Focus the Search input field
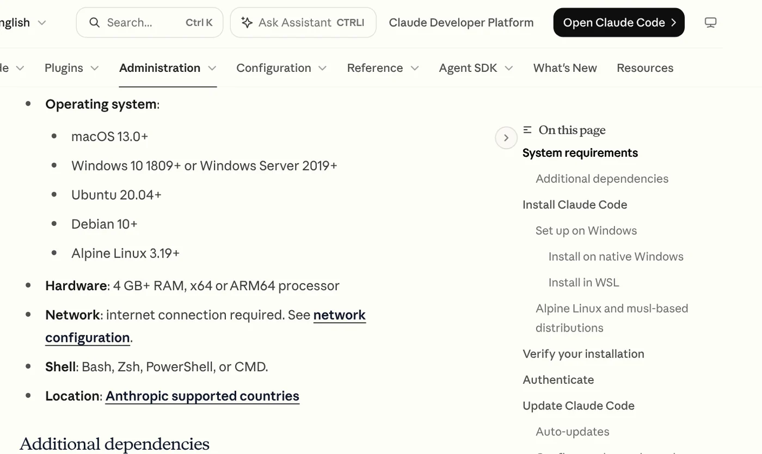This screenshot has width=762, height=454. (150, 22)
